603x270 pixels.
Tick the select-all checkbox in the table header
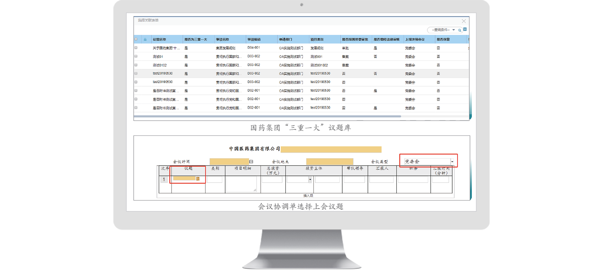pos(136,39)
